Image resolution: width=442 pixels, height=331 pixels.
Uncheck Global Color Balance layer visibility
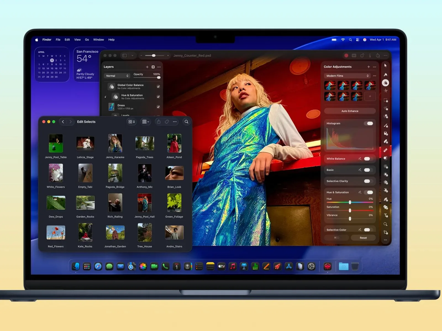coord(158,87)
